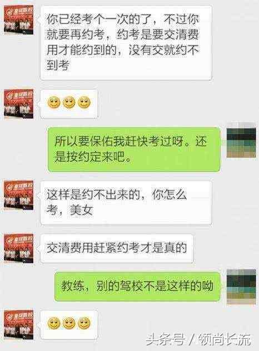Select message bubble 这样是约不出来的，你怎么考，美女
Image resolution: width=259 pixels, height=351 pixels.
click(126, 203)
